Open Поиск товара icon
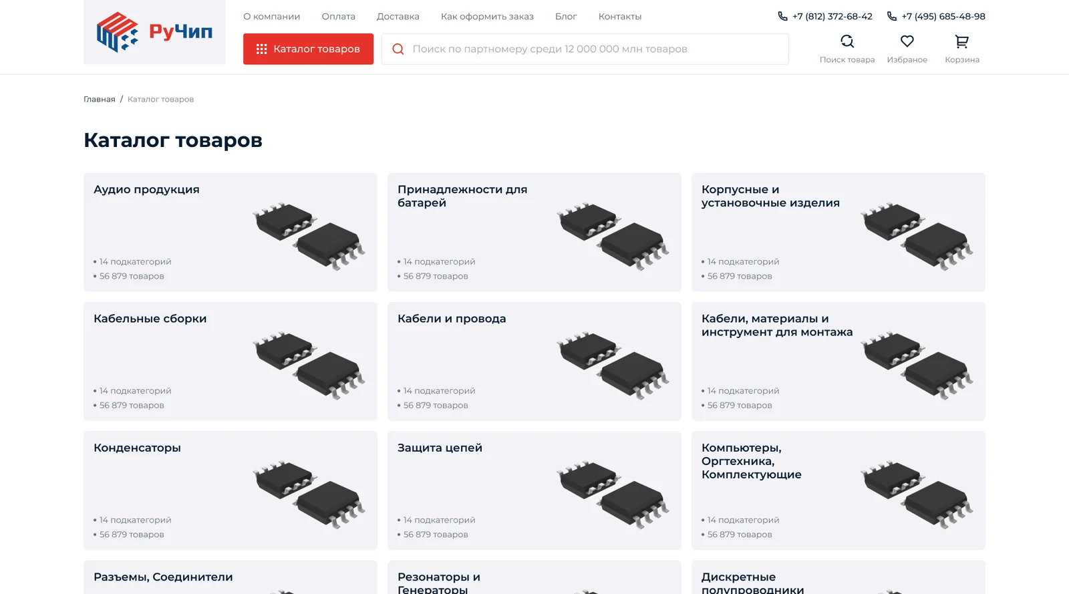This screenshot has height=594, width=1069. tap(847, 41)
